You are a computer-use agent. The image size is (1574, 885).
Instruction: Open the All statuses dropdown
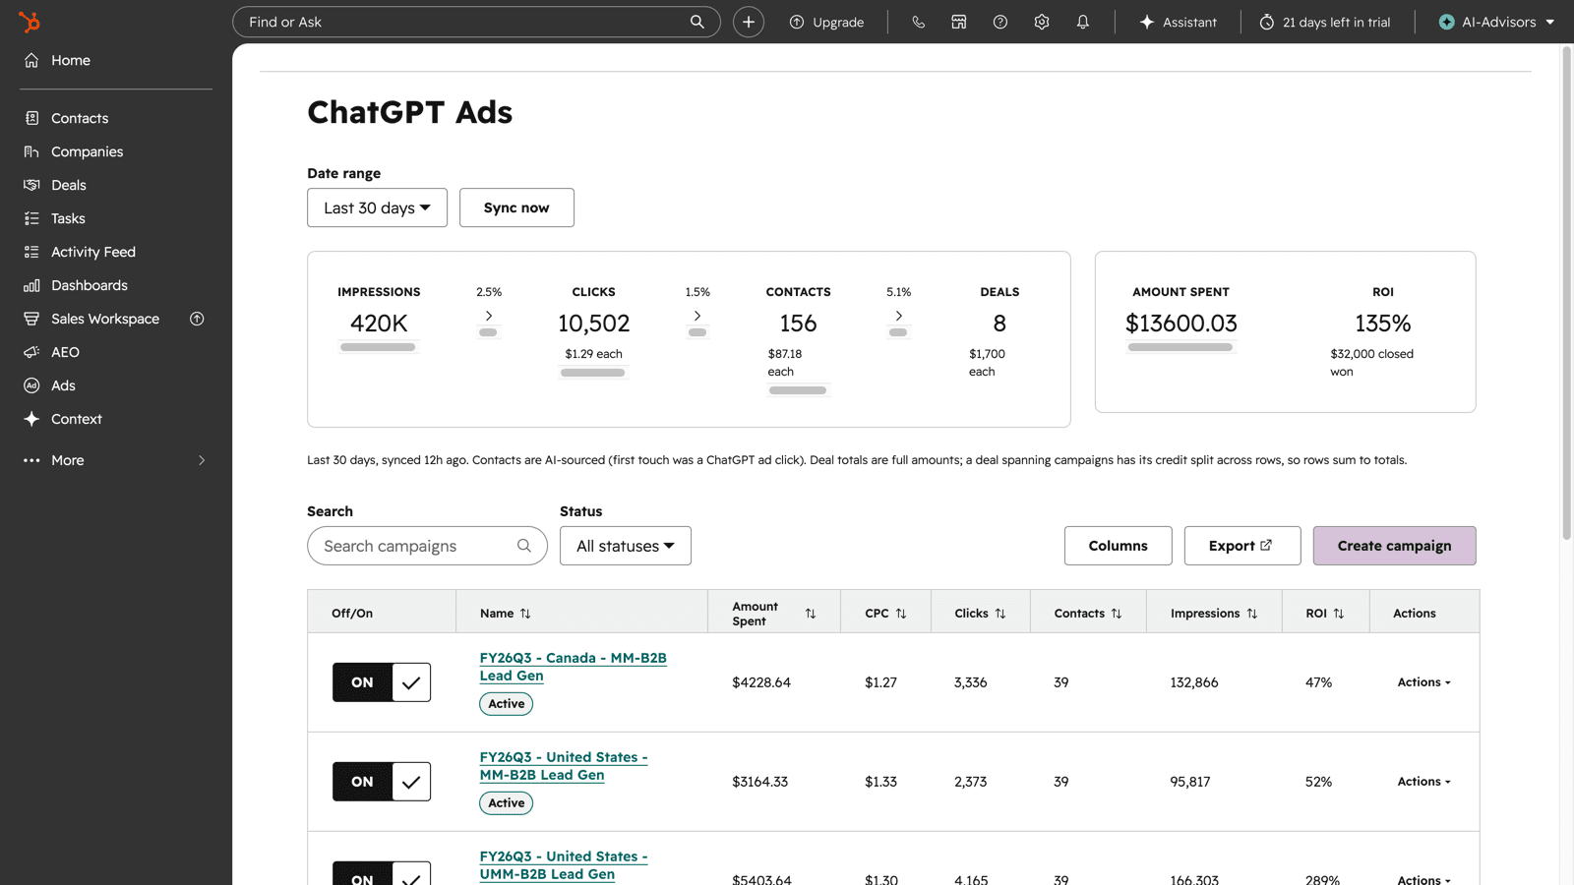626,546
